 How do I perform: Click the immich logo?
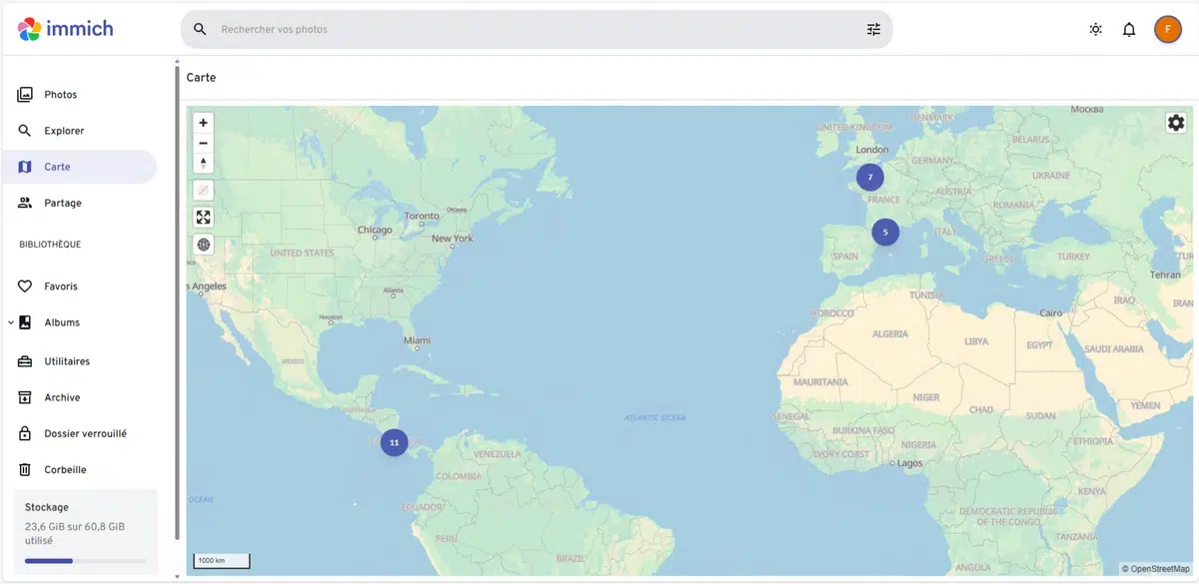(66, 29)
